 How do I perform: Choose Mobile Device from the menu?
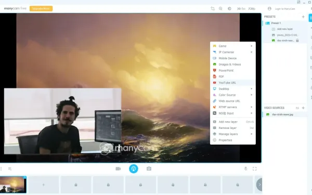233,58
